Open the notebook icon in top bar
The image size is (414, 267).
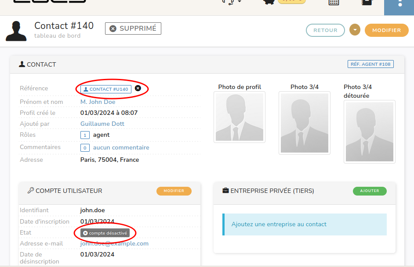(367, 2)
